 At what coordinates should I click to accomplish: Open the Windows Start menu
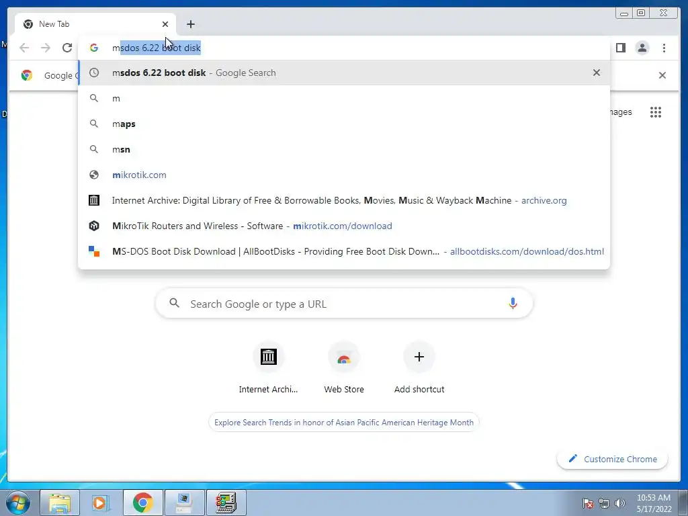pos(18,503)
